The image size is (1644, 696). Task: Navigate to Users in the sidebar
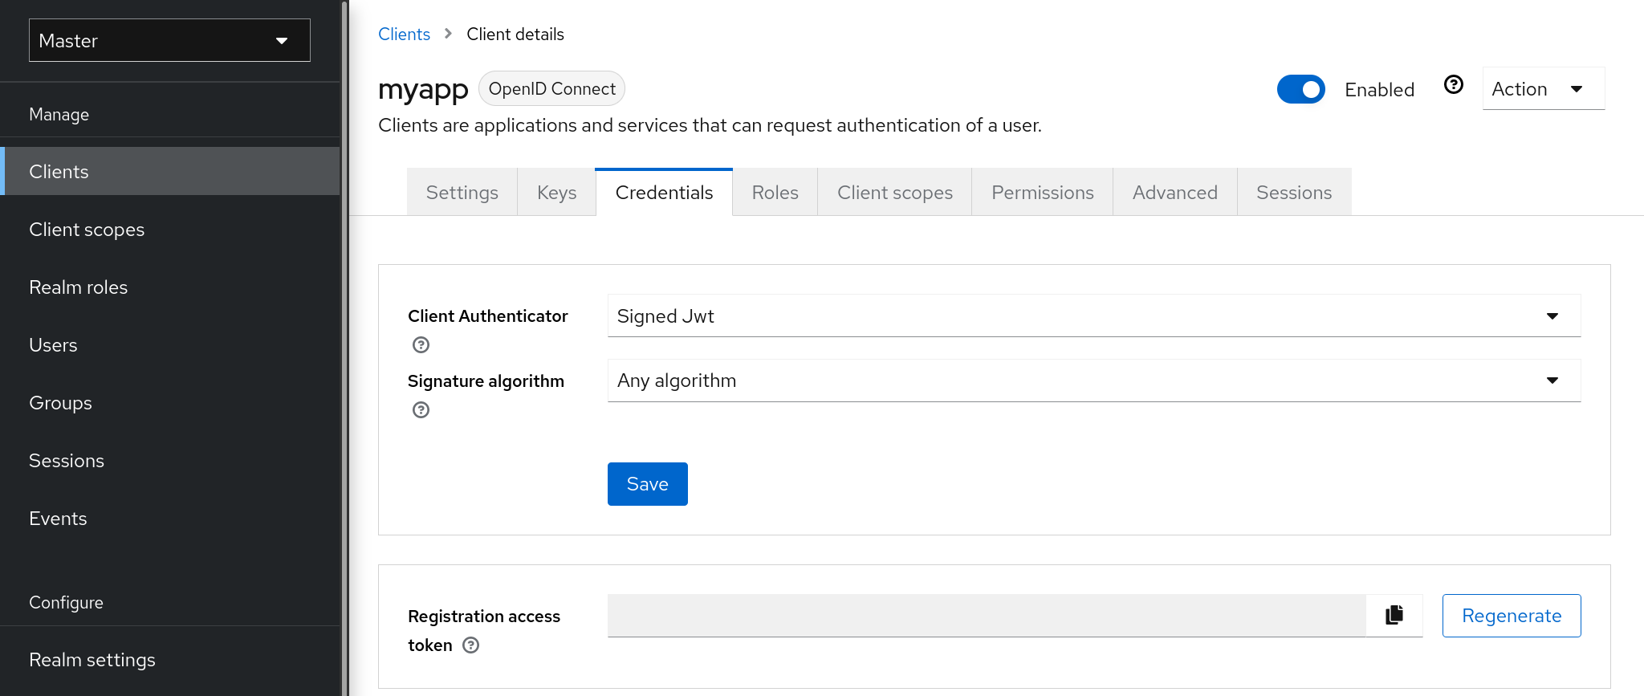point(53,345)
